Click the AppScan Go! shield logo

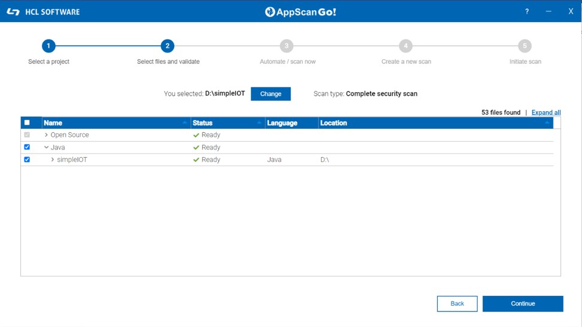coord(270,12)
